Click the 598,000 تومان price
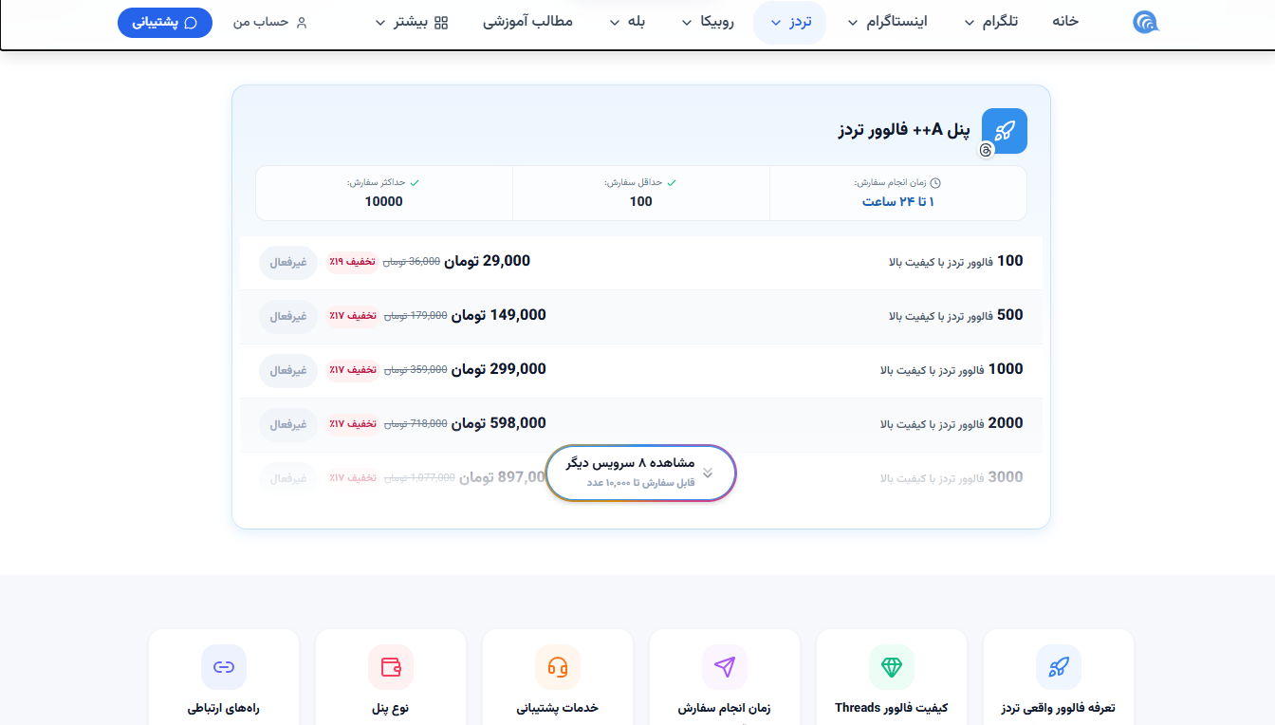Image resolution: width=1275 pixels, height=725 pixels. (x=499, y=423)
